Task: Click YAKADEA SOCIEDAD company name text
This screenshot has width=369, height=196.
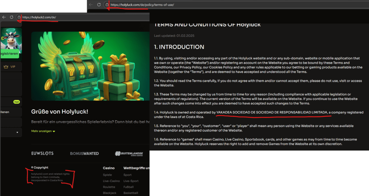Action: (272, 112)
